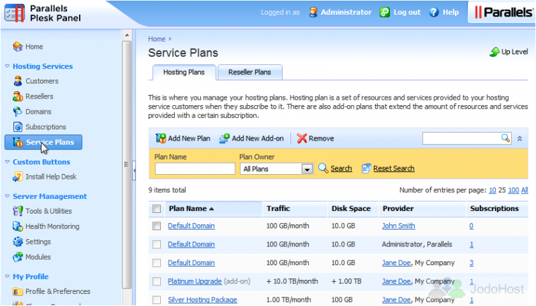This screenshot has width=536, height=306.
Task: Tick the checkbox for Default Domain with 3 subscriptions
Action: point(157,262)
